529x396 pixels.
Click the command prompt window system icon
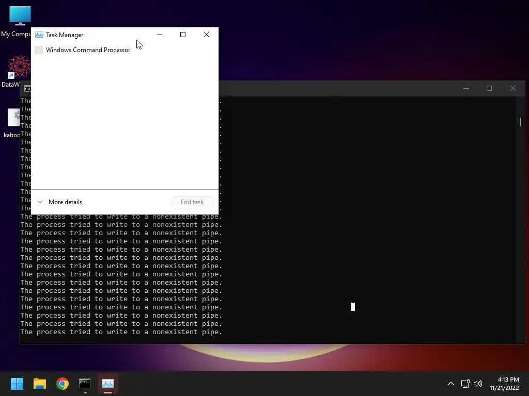pos(28,89)
